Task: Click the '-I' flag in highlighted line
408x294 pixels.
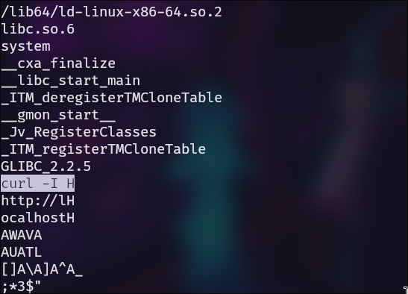Action: 50,184
